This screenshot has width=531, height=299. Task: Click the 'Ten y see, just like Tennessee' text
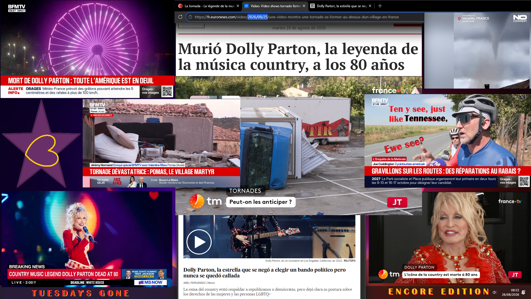[418, 114]
